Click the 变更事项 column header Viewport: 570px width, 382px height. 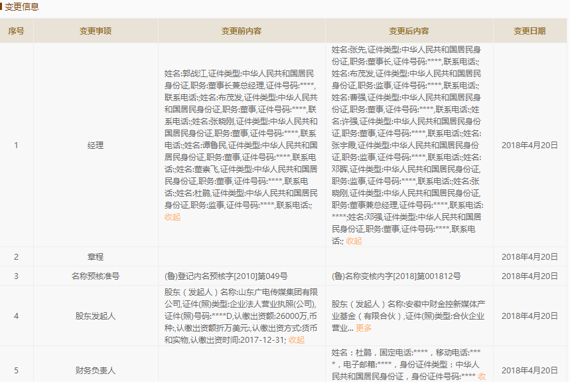[96, 31]
